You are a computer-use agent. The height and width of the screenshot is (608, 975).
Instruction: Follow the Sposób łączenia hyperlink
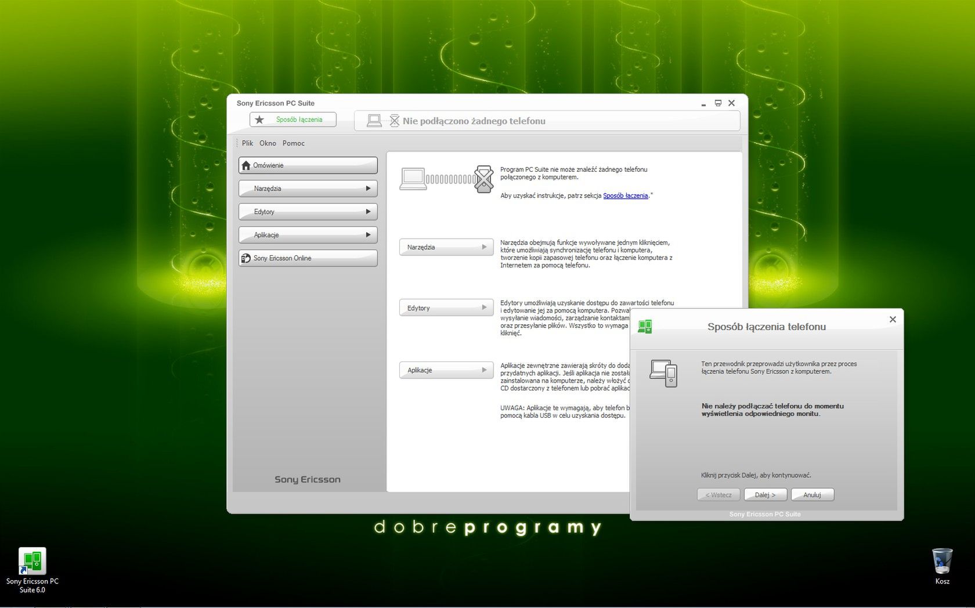tap(625, 196)
